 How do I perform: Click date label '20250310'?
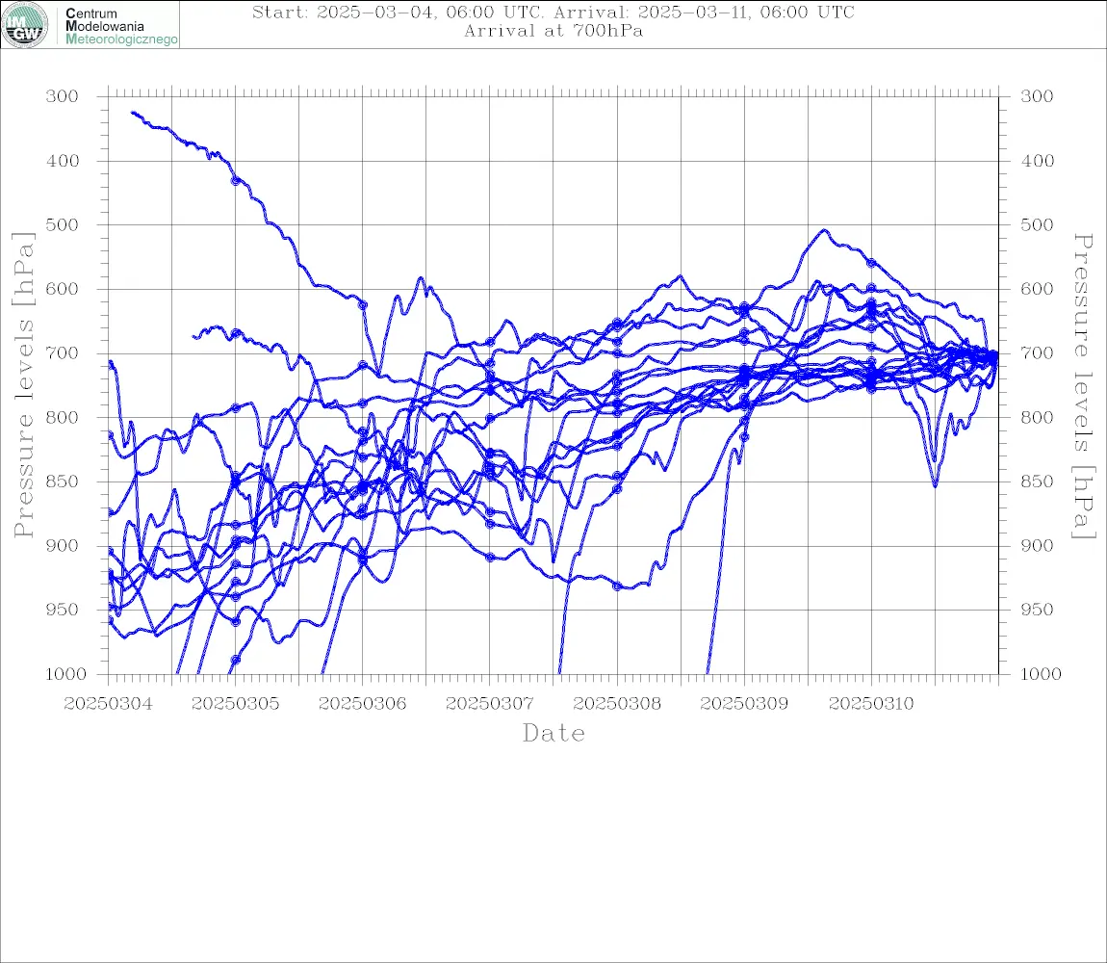tap(871, 704)
